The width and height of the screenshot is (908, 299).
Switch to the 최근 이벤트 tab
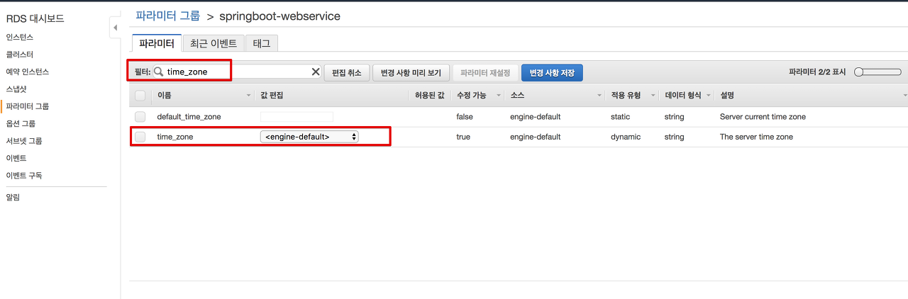(x=214, y=43)
